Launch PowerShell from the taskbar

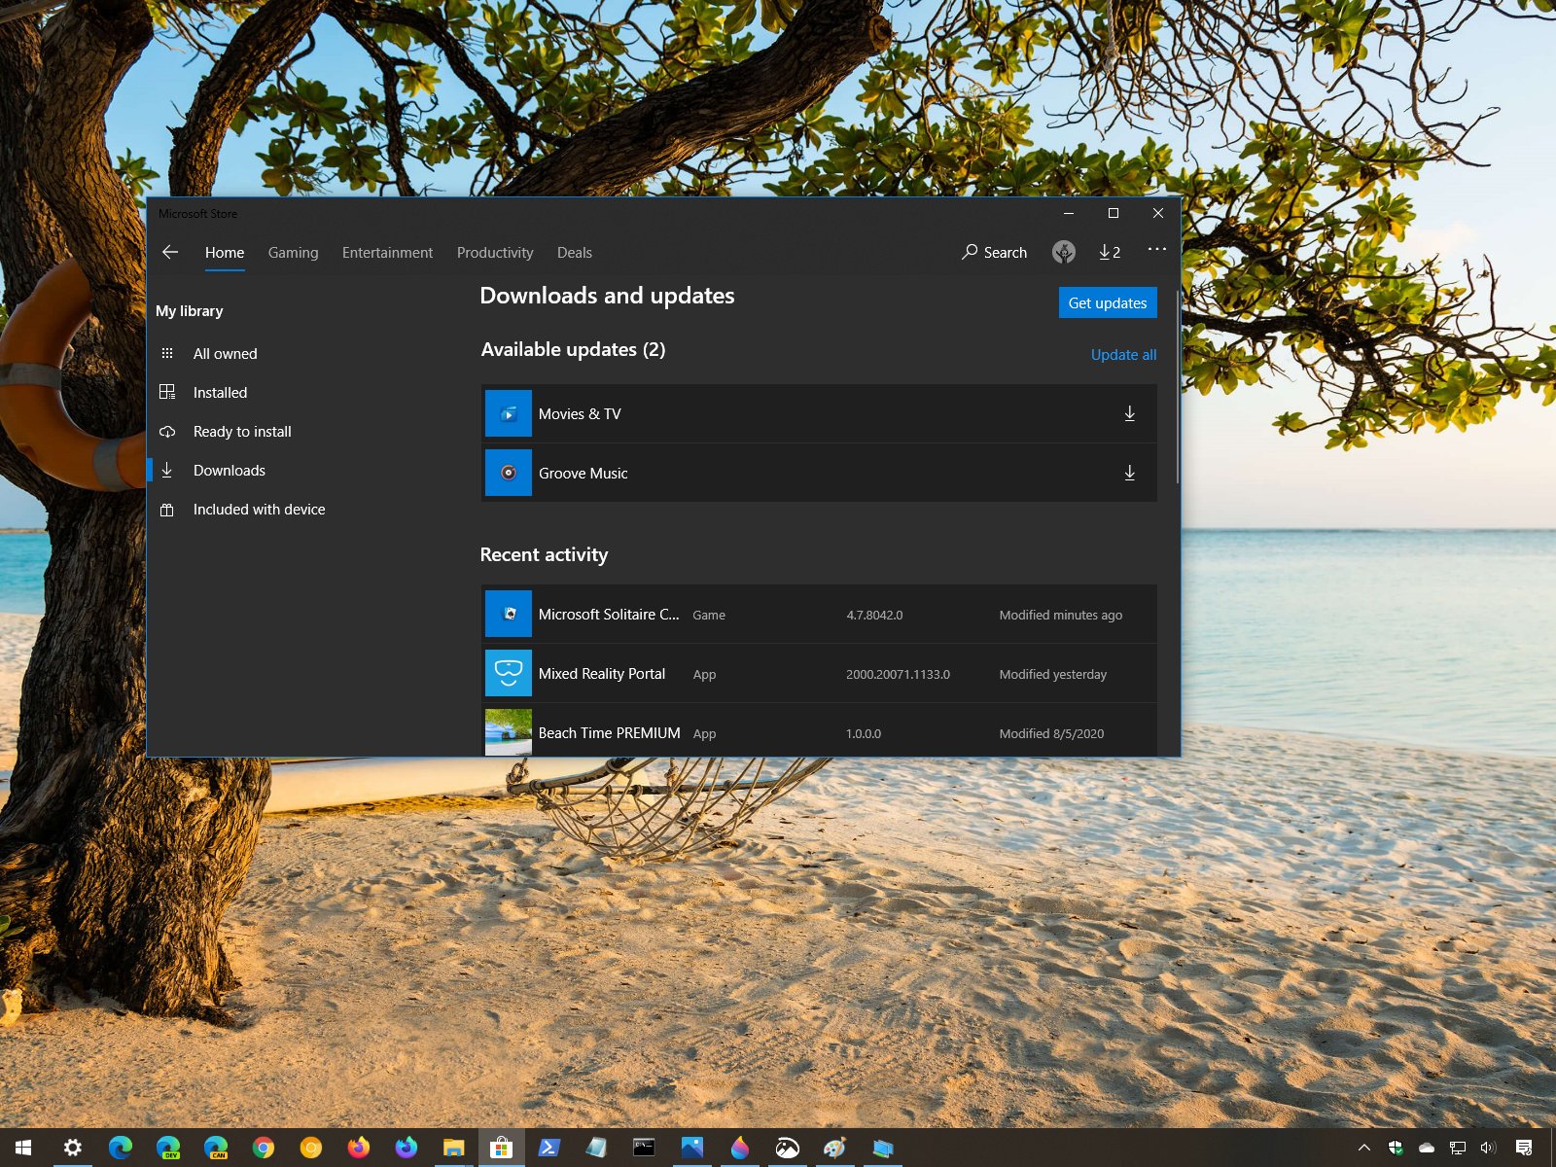point(549,1148)
